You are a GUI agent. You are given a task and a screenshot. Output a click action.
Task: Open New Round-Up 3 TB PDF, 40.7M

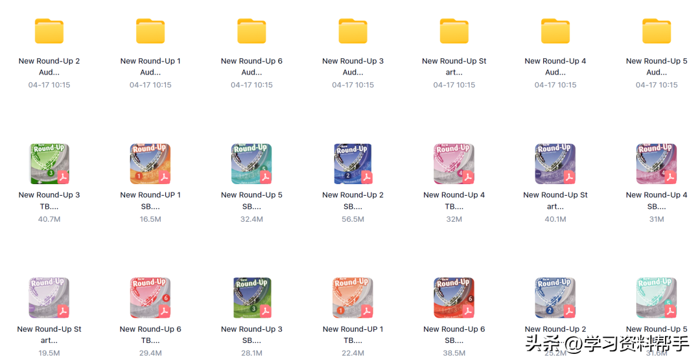tap(49, 164)
